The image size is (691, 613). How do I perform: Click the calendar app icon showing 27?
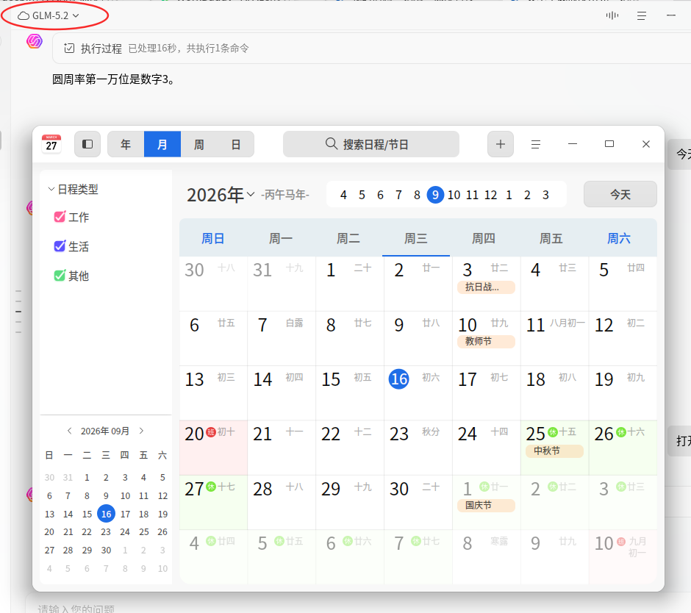[51, 143]
